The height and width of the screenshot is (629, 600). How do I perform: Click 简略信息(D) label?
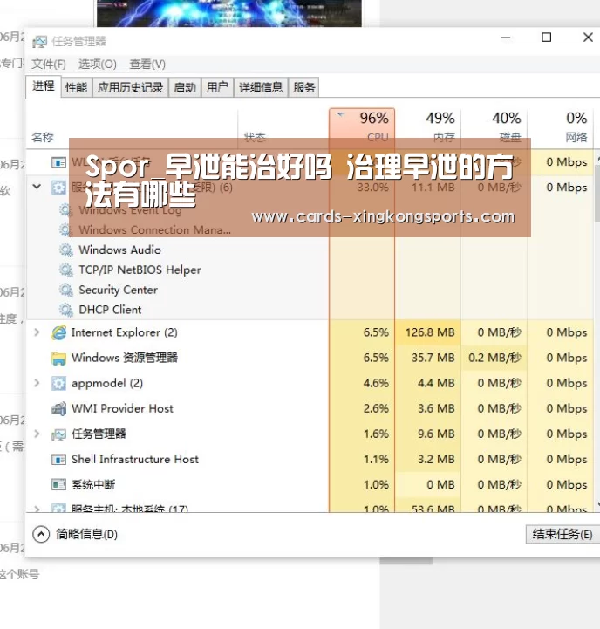(86, 534)
